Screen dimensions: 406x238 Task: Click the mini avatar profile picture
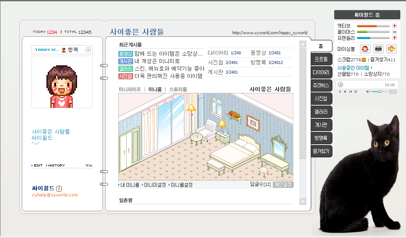click(62, 82)
